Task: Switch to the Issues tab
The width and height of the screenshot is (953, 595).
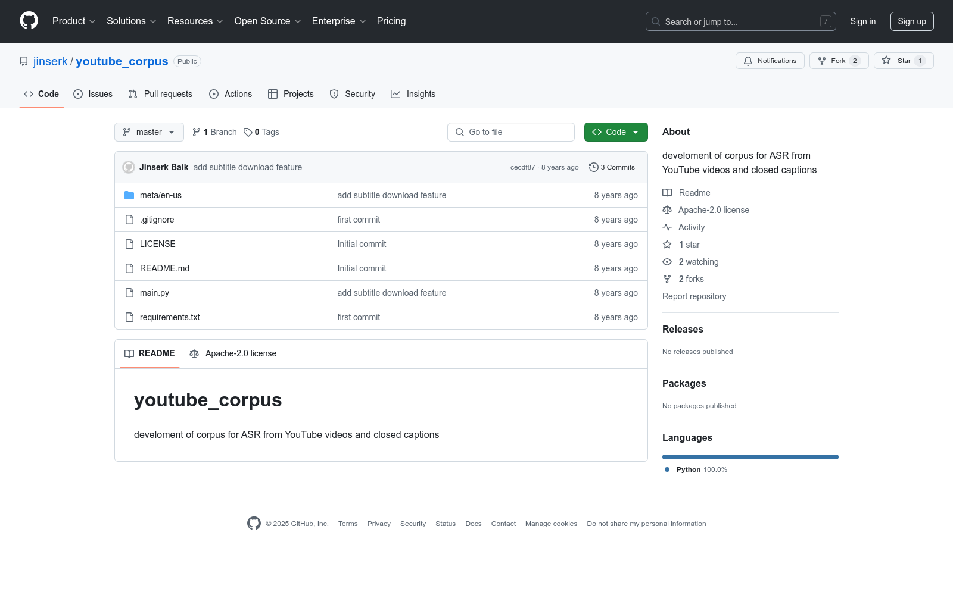Action: click(x=93, y=94)
